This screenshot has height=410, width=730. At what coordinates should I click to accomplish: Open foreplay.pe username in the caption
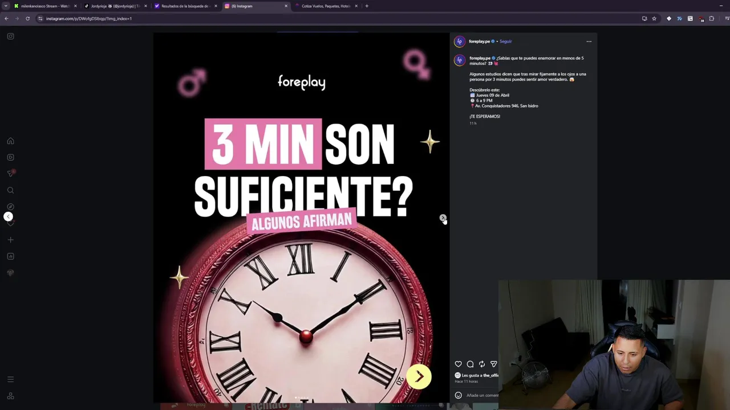(480, 58)
